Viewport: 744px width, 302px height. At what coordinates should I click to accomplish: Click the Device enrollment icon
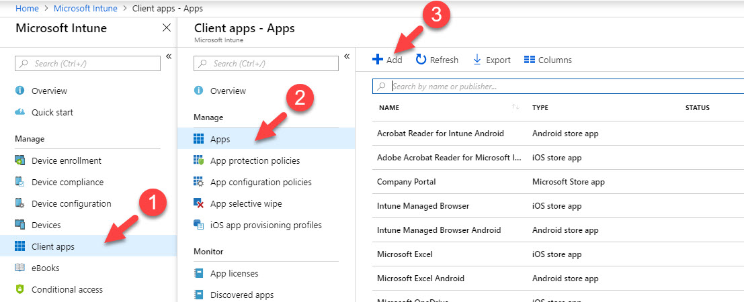click(20, 160)
